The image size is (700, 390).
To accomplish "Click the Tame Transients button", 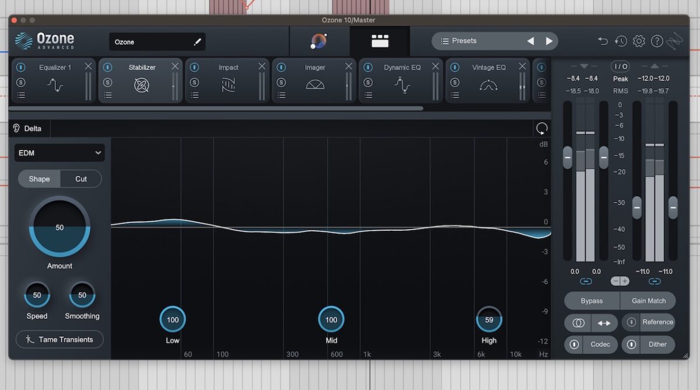I will [x=60, y=339].
